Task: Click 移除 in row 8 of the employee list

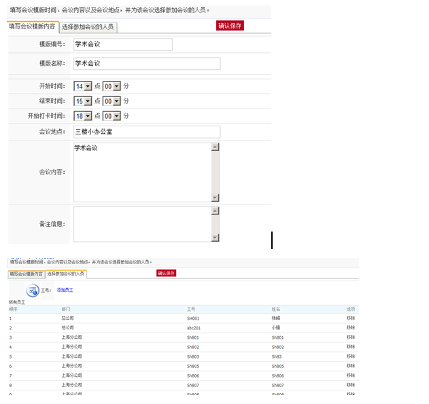Action: [351, 385]
